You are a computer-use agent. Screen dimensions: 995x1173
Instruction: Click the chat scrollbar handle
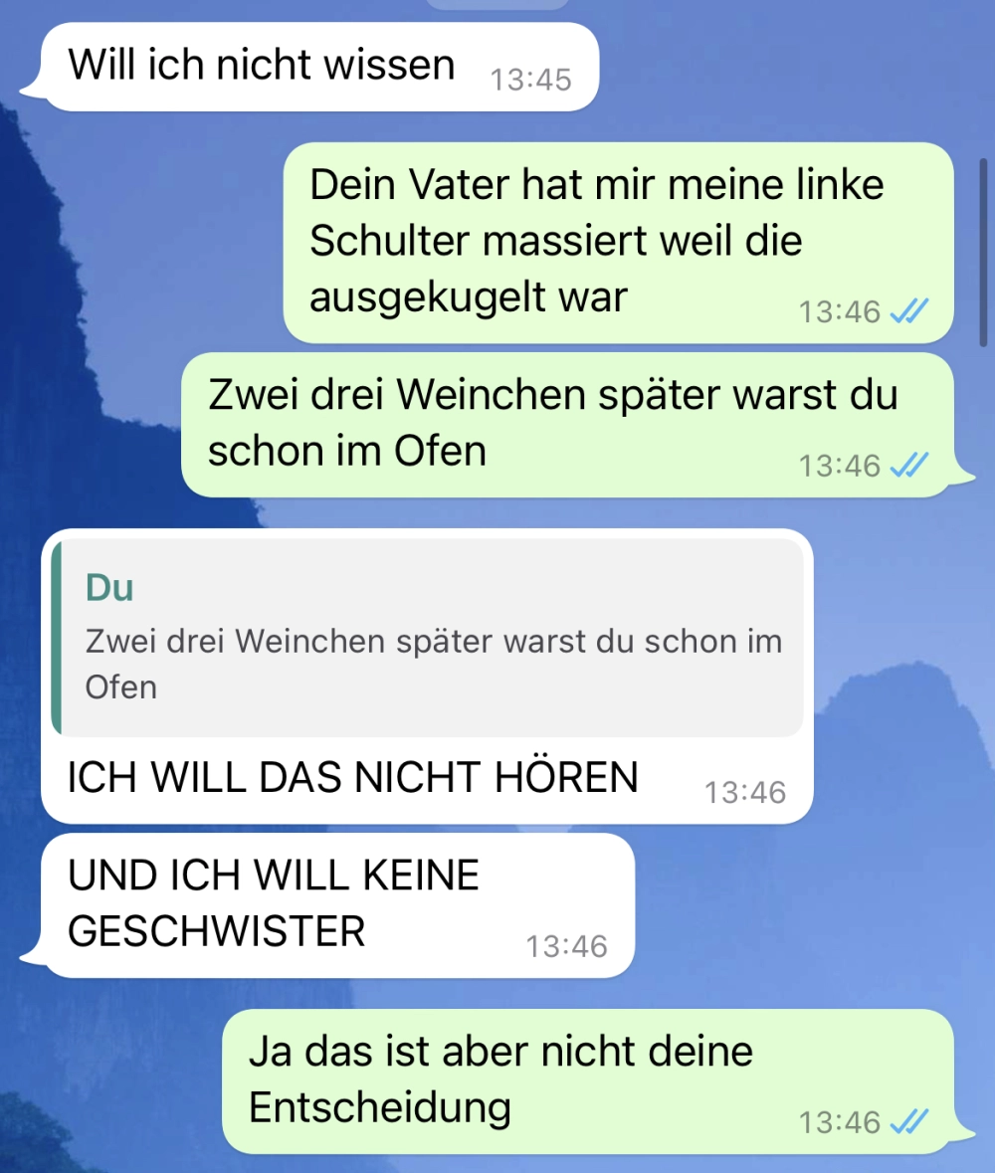coord(984,252)
